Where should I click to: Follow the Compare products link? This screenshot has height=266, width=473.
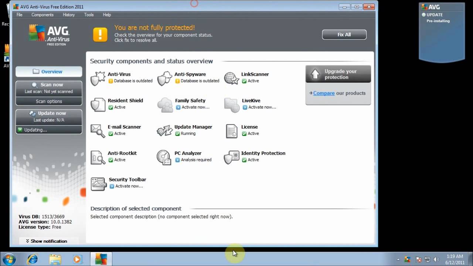coord(324,93)
